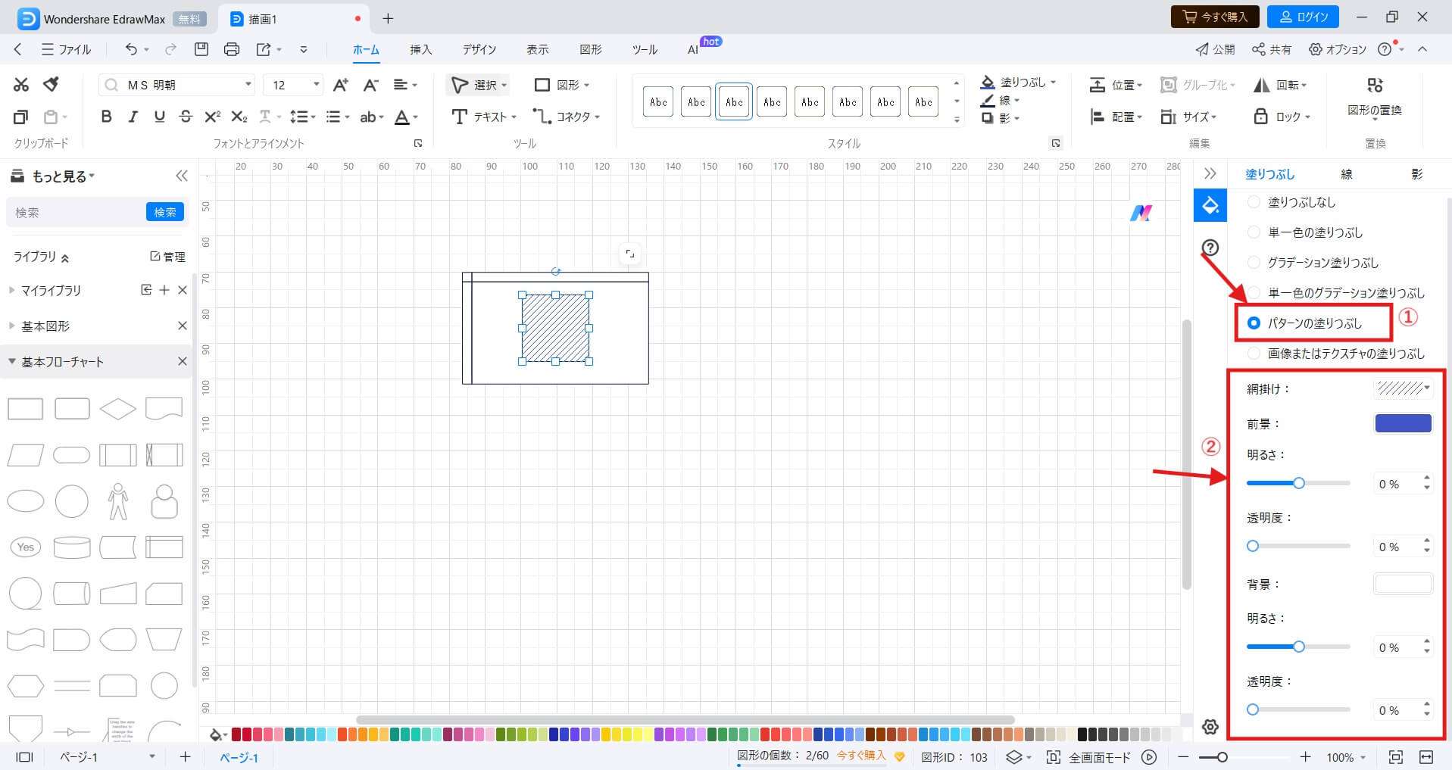Click the play presentation icon
Screen dimensions: 1452x770
pyautogui.click(x=1149, y=757)
